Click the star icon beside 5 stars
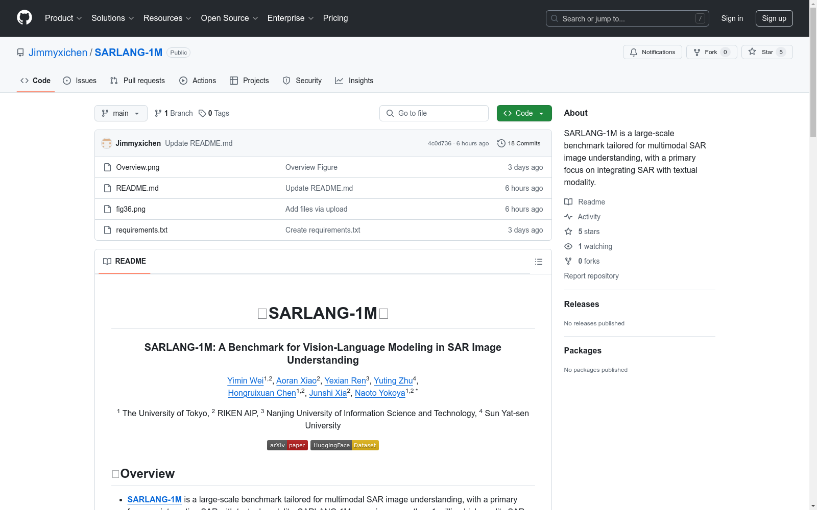 click(568, 232)
